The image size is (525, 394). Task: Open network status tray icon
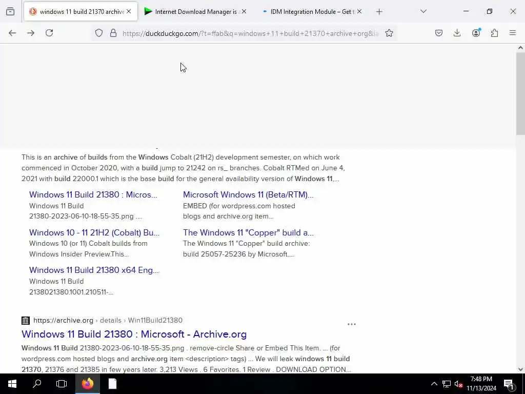coord(447,384)
